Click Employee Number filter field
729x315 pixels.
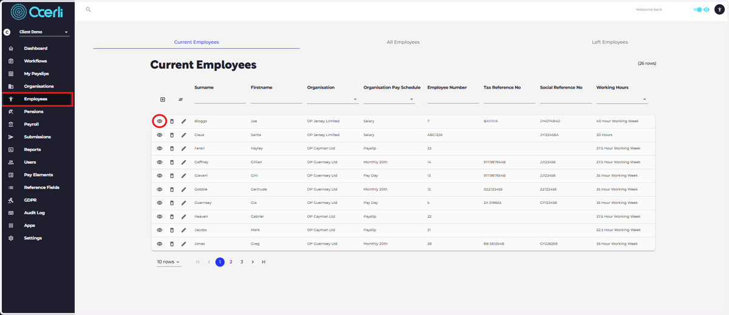coord(453,100)
